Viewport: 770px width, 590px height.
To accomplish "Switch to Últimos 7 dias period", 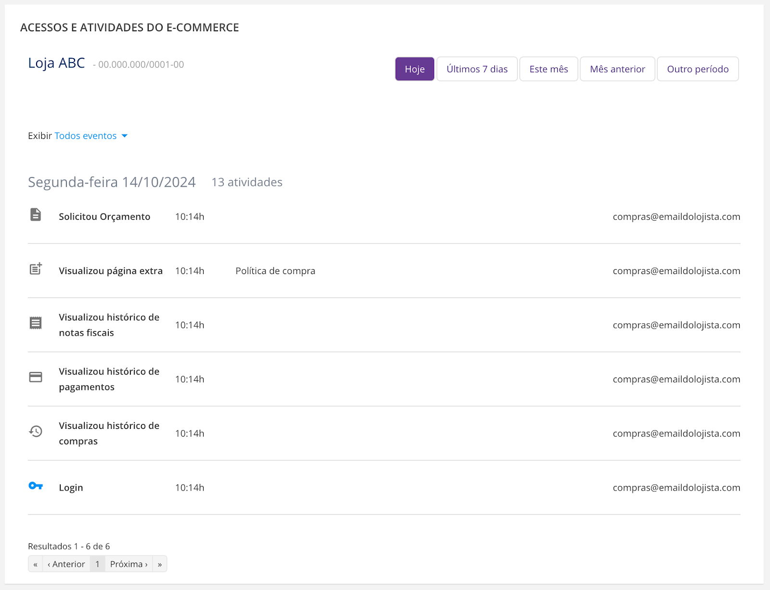I will coord(476,69).
